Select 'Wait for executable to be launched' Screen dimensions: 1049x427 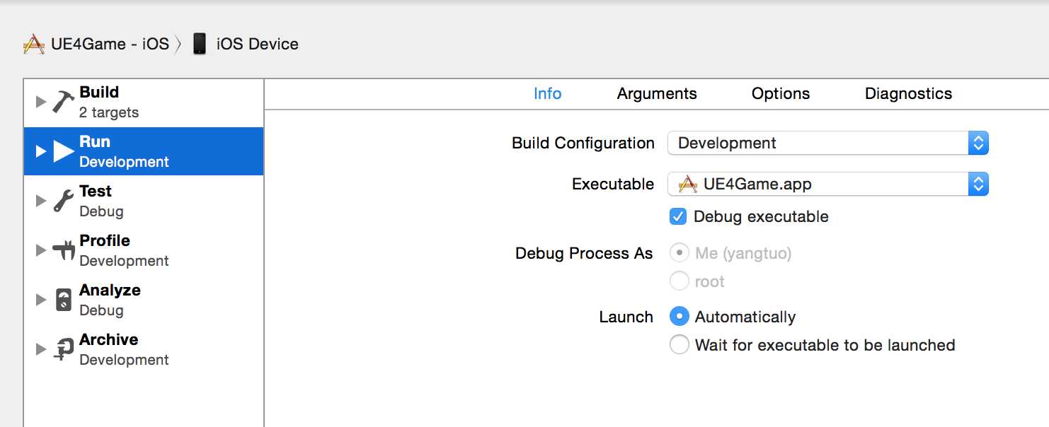coord(679,345)
